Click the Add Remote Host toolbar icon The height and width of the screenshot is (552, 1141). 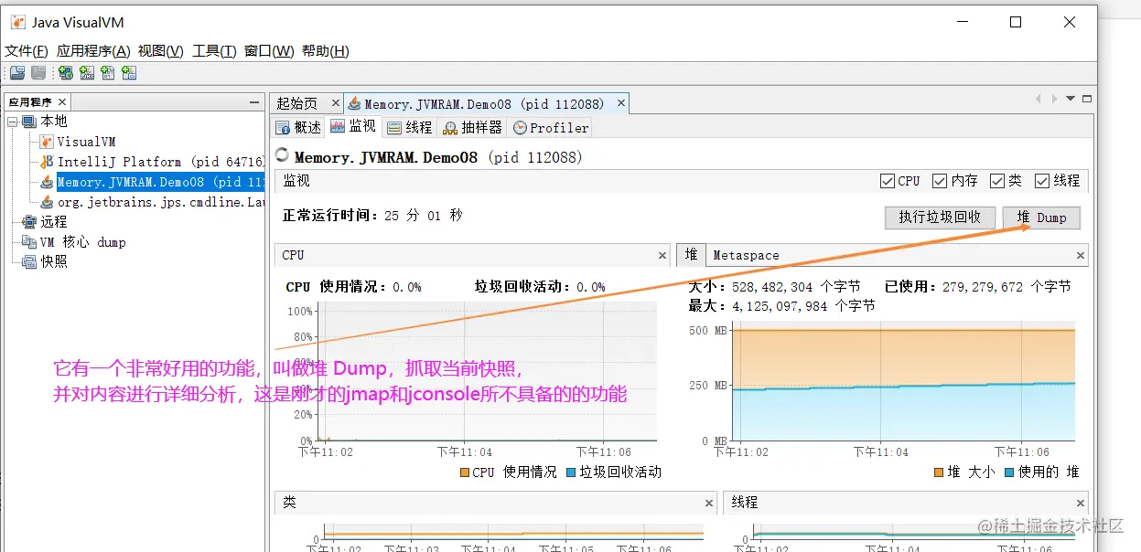pos(66,73)
